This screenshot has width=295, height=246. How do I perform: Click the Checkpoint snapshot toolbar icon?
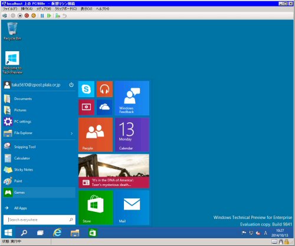click(x=58, y=16)
